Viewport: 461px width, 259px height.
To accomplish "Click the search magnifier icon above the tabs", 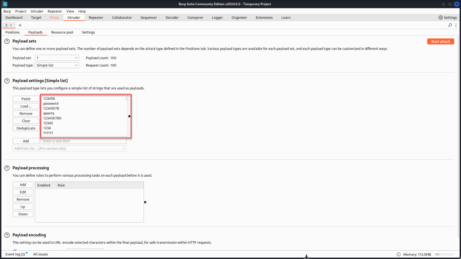I will (x=450, y=25).
